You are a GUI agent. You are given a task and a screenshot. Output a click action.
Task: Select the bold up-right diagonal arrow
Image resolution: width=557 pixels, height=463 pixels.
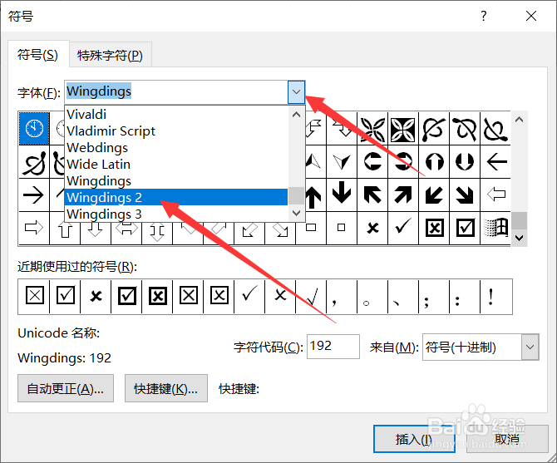point(403,195)
